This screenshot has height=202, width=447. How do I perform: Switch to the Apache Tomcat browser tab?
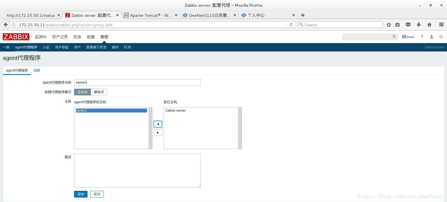point(151,15)
